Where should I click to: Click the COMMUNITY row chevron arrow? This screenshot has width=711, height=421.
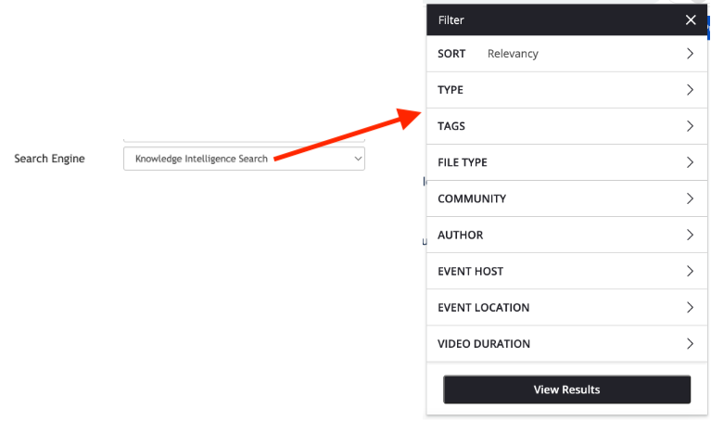click(x=690, y=198)
